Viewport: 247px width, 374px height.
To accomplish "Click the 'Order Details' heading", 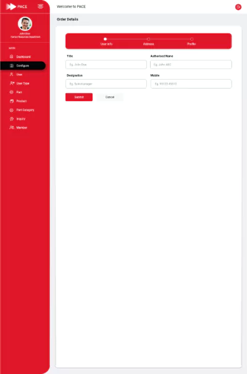I will (x=67, y=19).
